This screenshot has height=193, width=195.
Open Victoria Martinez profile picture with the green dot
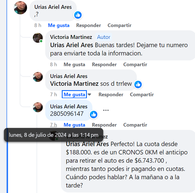38,38
